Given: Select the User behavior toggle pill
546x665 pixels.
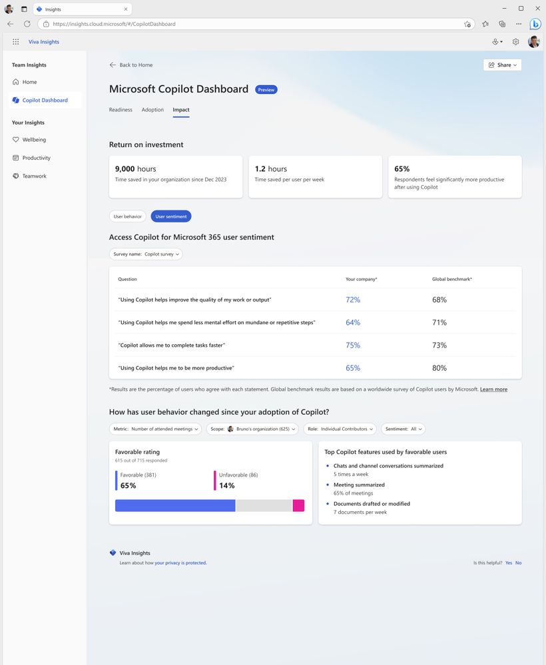Looking at the screenshot, I should (x=127, y=216).
